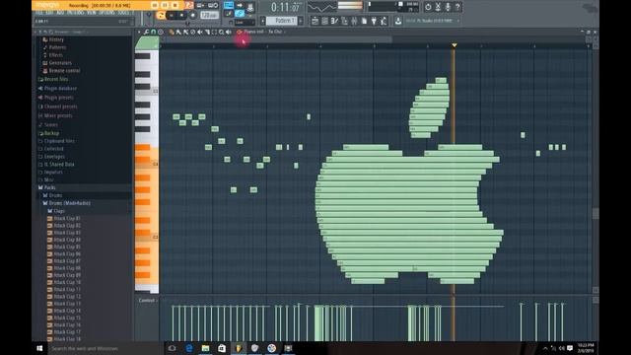This screenshot has height=355, width=631.
Task: Toggle the piano roll snap magnet
Action: click(154, 32)
